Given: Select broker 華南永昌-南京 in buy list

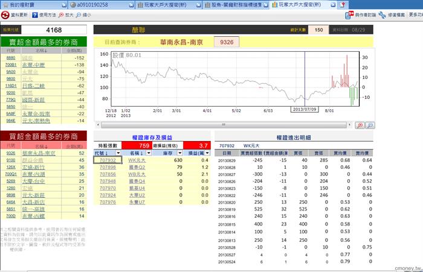Looking at the screenshot, I should point(39,153).
